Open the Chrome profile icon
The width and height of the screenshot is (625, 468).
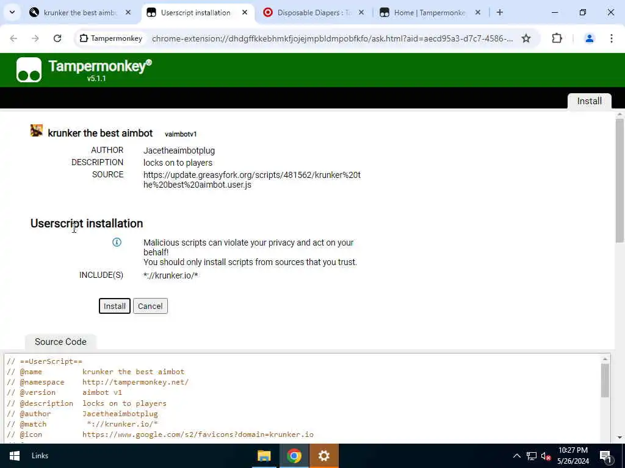[590, 38]
